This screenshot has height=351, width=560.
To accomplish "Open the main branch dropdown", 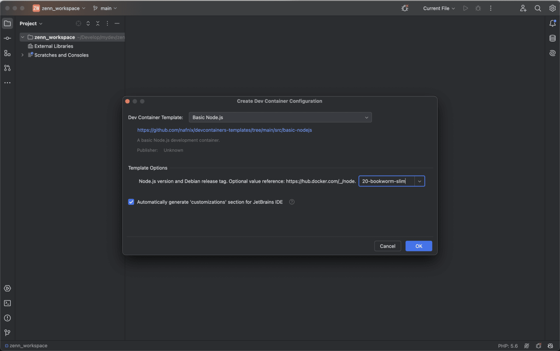I will pyautogui.click(x=105, y=8).
